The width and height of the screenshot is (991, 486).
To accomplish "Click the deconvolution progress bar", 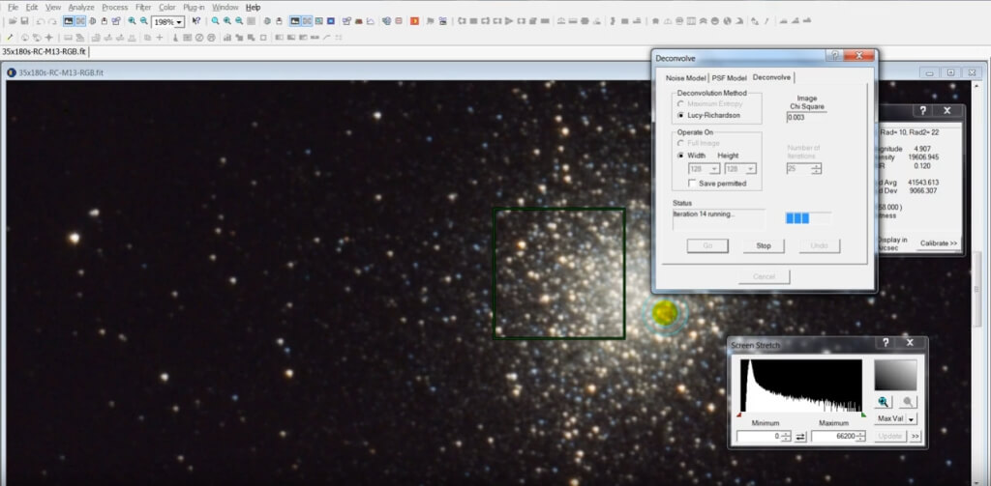I will tap(808, 218).
